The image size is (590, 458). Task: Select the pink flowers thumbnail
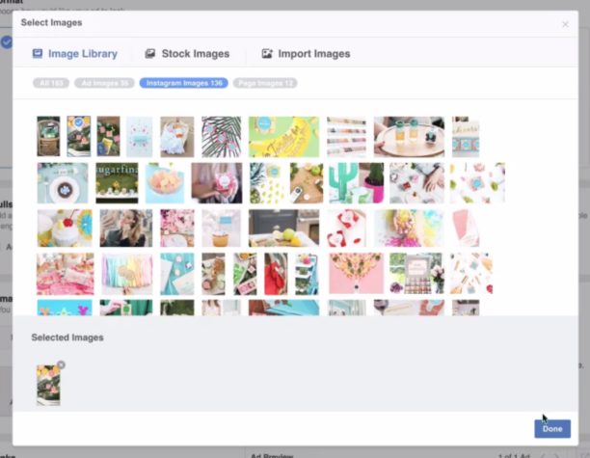coord(177,229)
